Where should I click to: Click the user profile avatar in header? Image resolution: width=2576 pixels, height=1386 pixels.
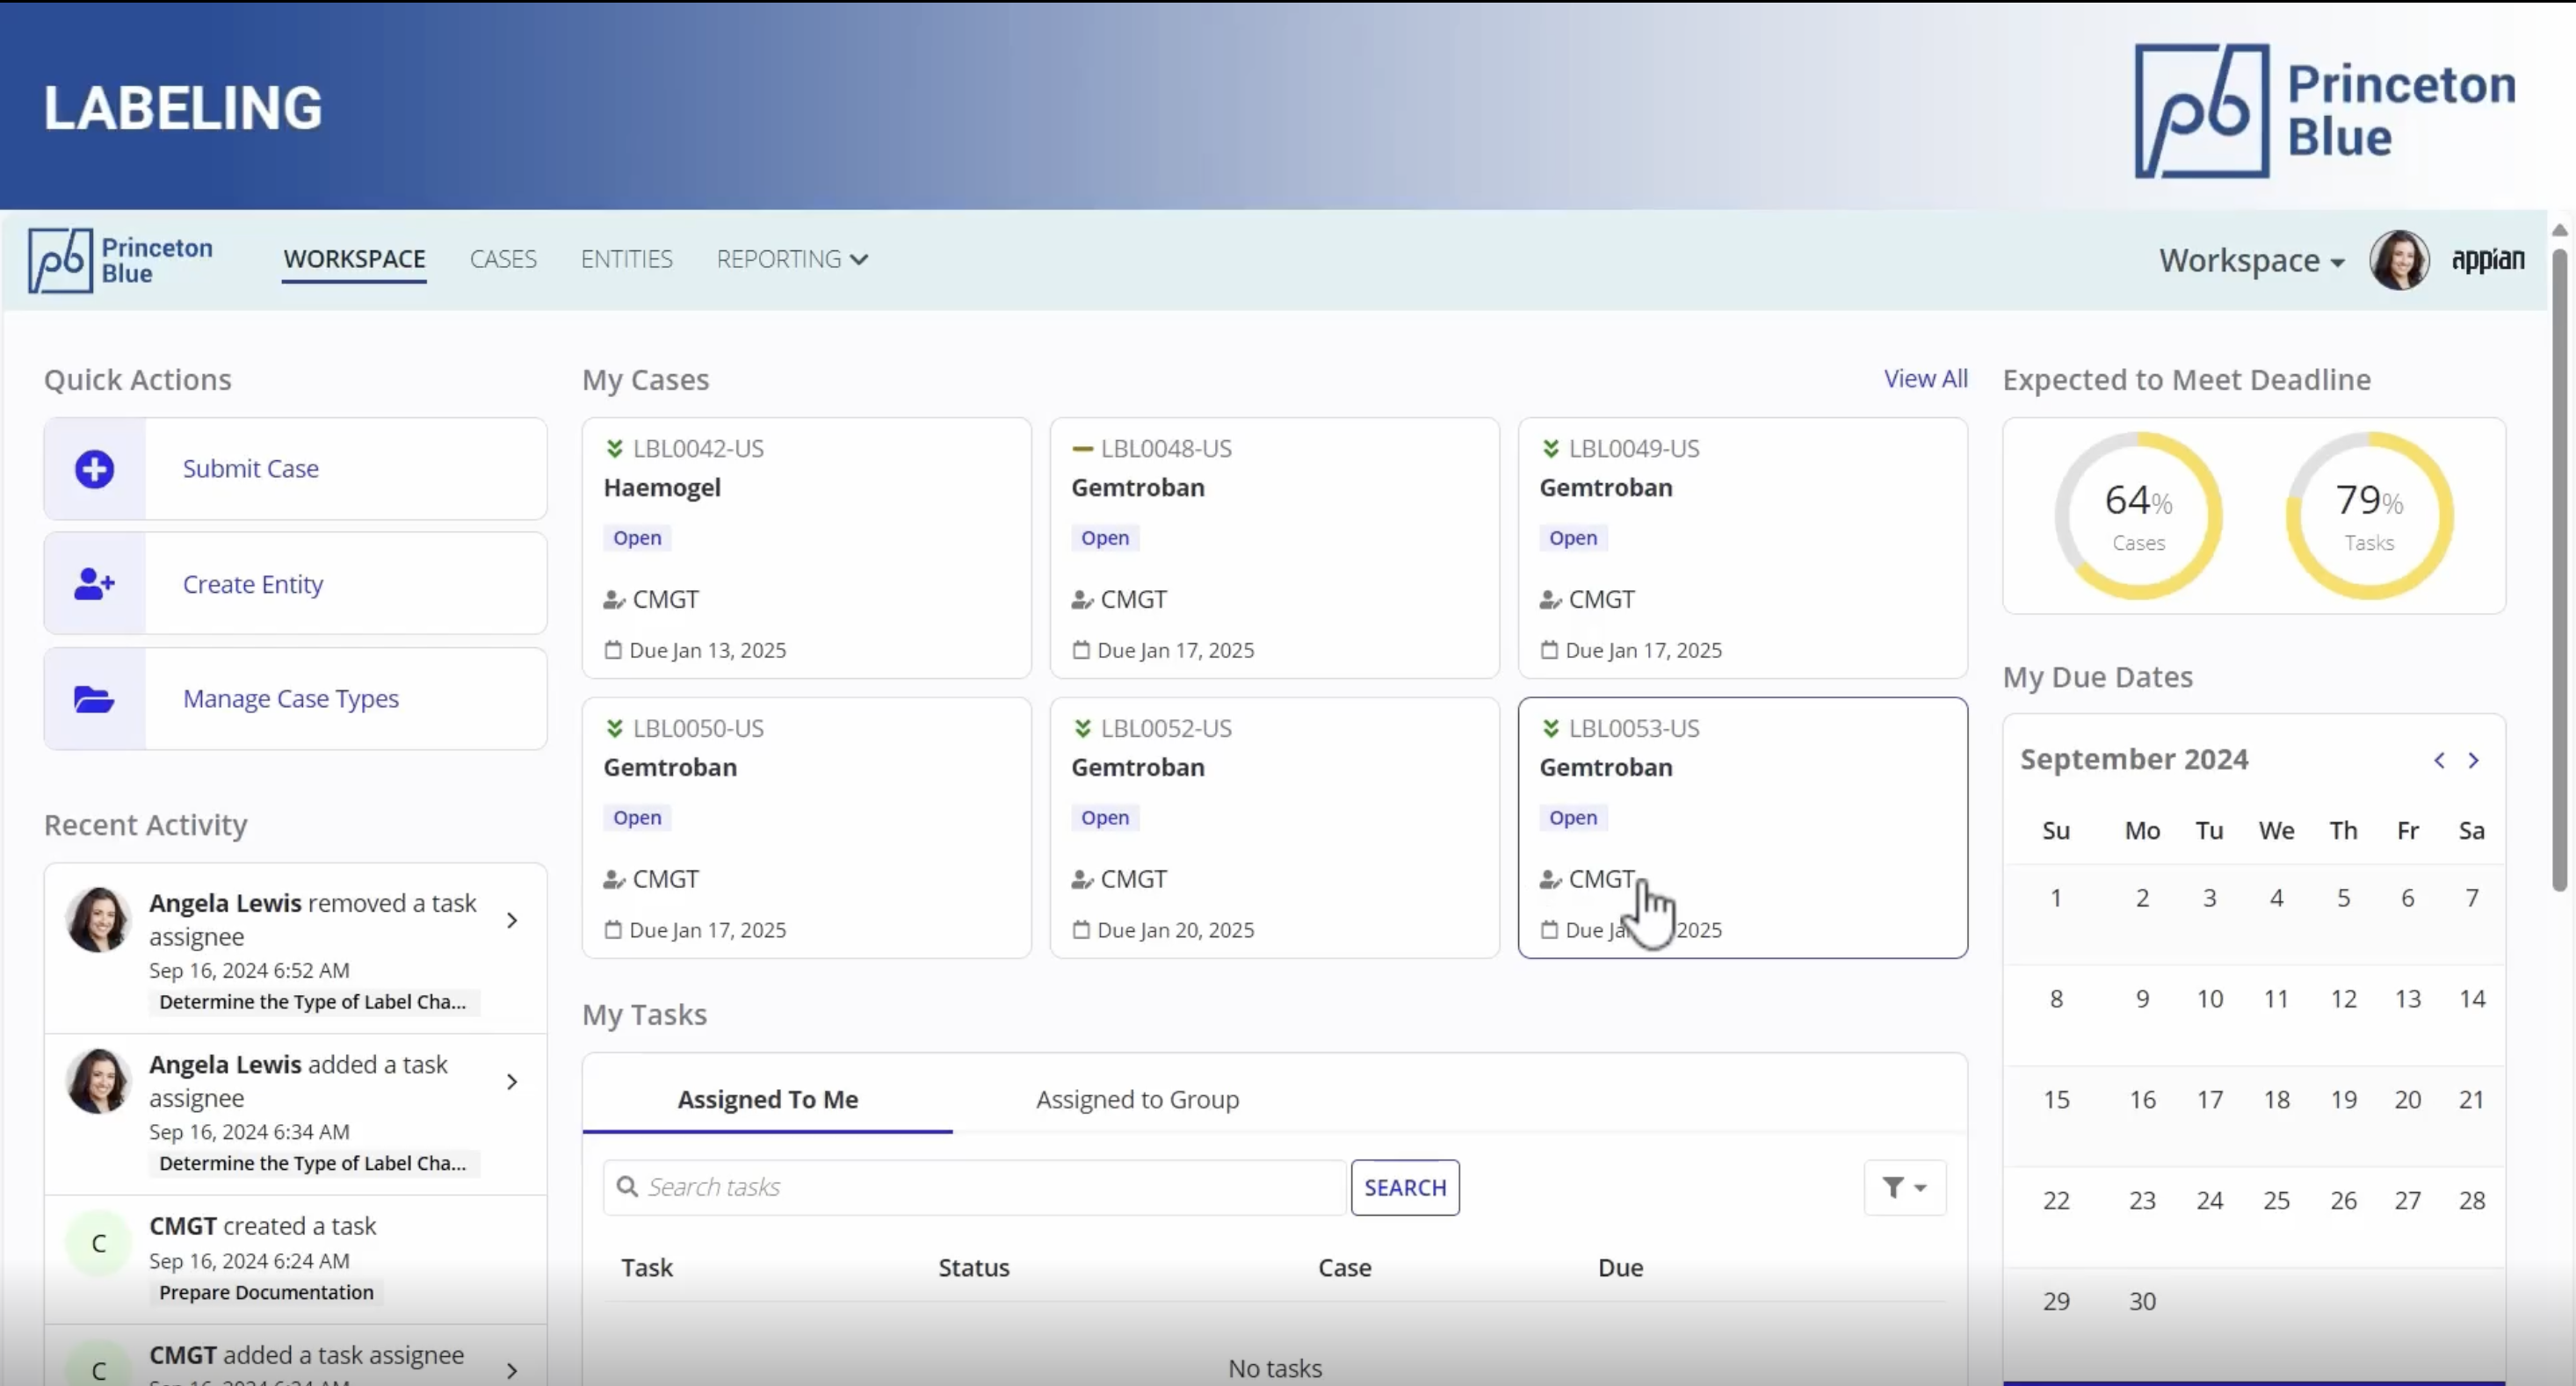click(2398, 260)
